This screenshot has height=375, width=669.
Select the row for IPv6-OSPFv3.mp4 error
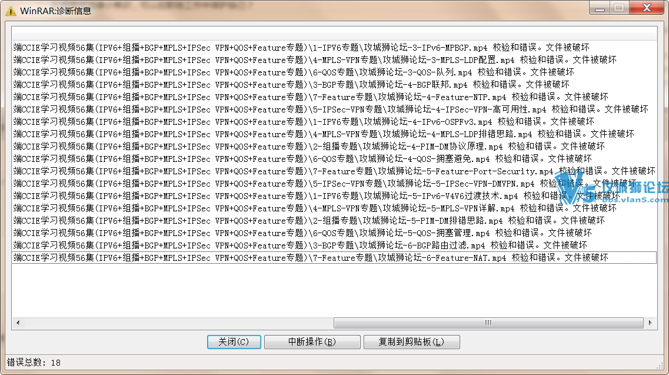tap(334, 122)
